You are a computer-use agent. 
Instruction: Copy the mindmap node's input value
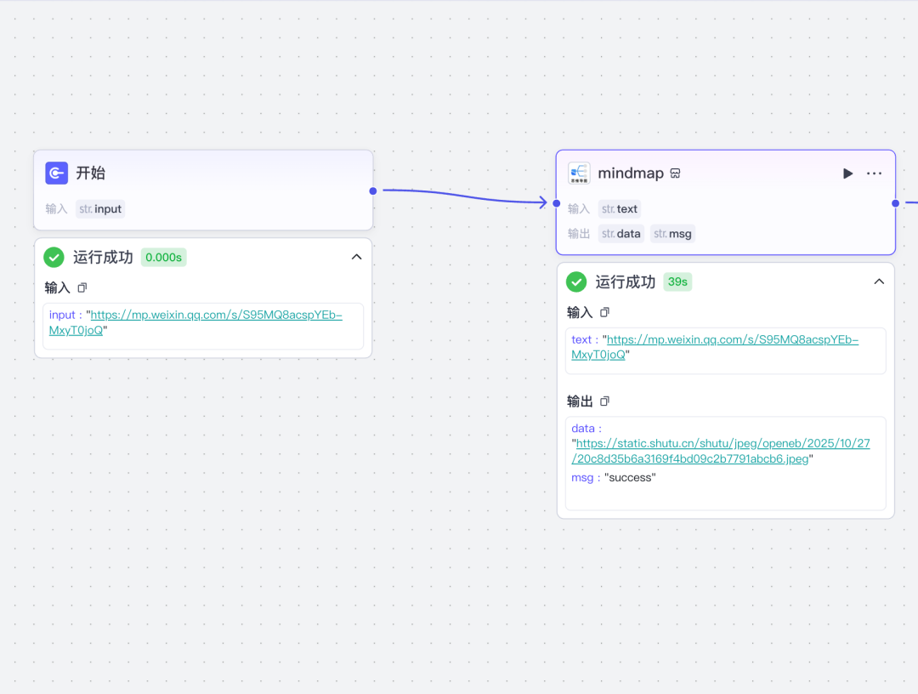click(605, 313)
